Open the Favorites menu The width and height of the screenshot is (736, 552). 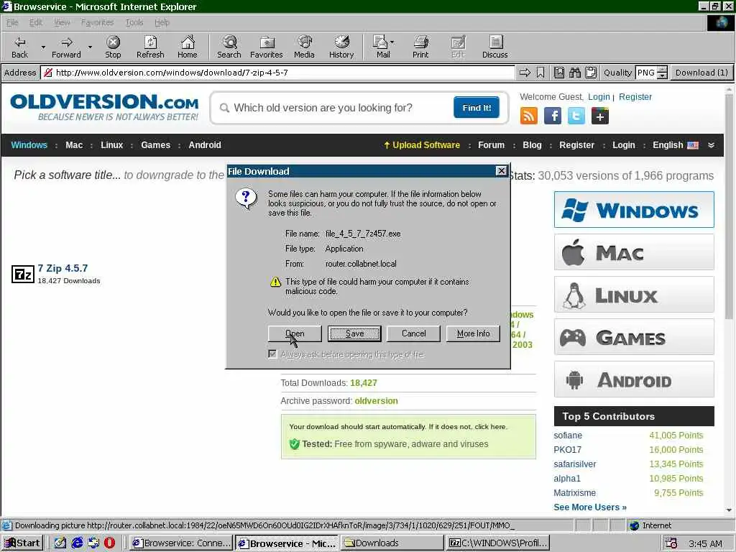(x=97, y=22)
